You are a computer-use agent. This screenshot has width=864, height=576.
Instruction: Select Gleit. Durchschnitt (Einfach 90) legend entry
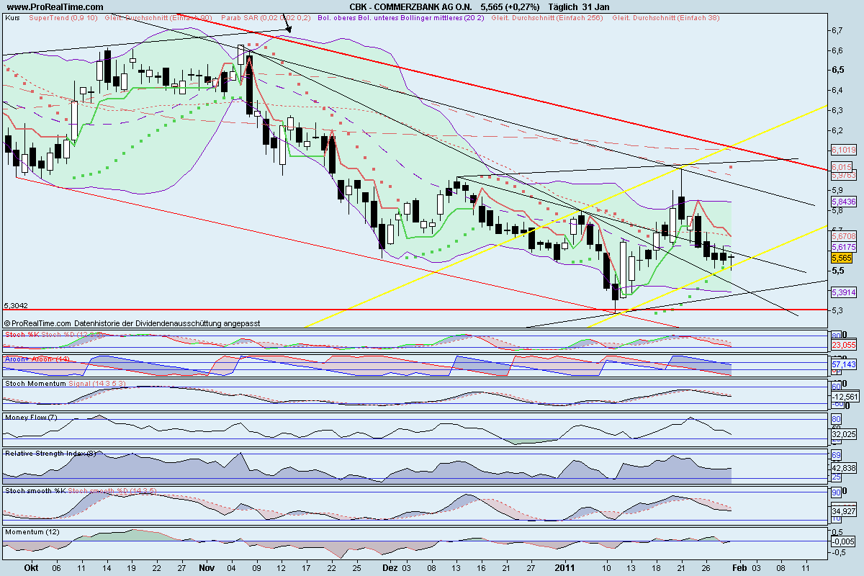click(158, 17)
